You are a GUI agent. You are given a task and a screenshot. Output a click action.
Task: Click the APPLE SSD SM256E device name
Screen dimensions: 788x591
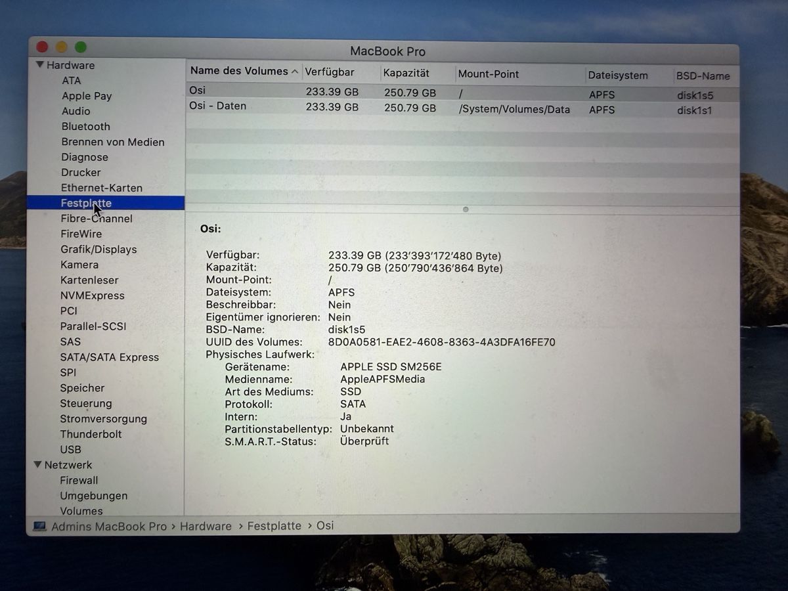[391, 367]
